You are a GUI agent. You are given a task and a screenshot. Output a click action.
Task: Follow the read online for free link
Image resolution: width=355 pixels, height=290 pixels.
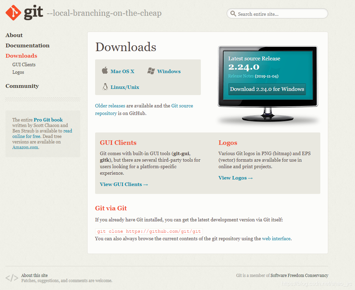click(x=42, y=134)
